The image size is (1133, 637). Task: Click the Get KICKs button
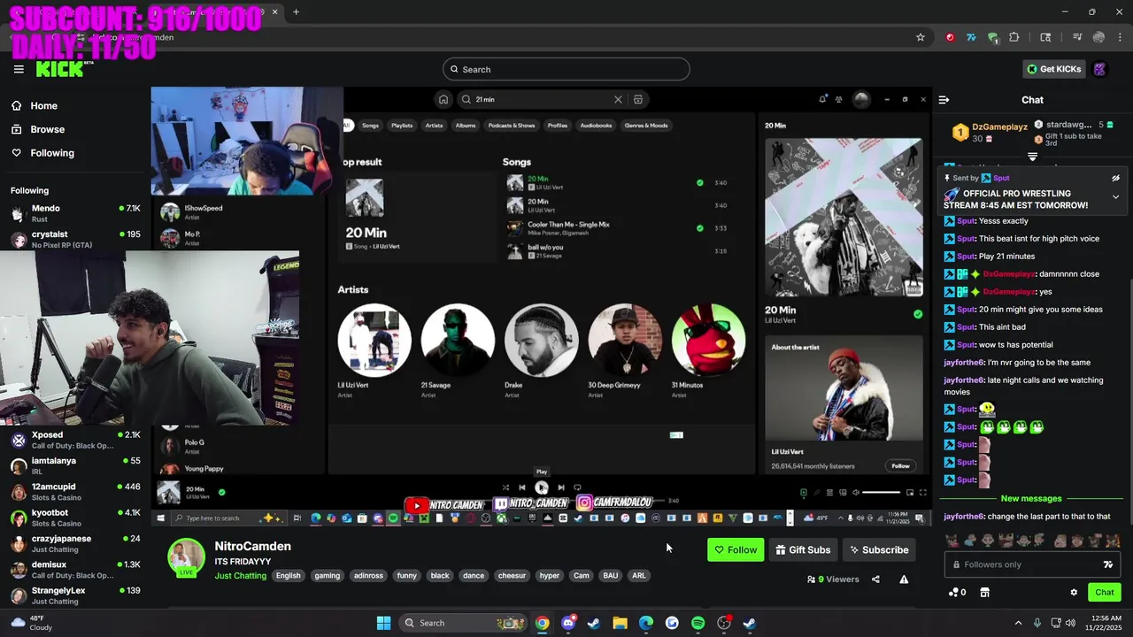[x=1053, y=69]
